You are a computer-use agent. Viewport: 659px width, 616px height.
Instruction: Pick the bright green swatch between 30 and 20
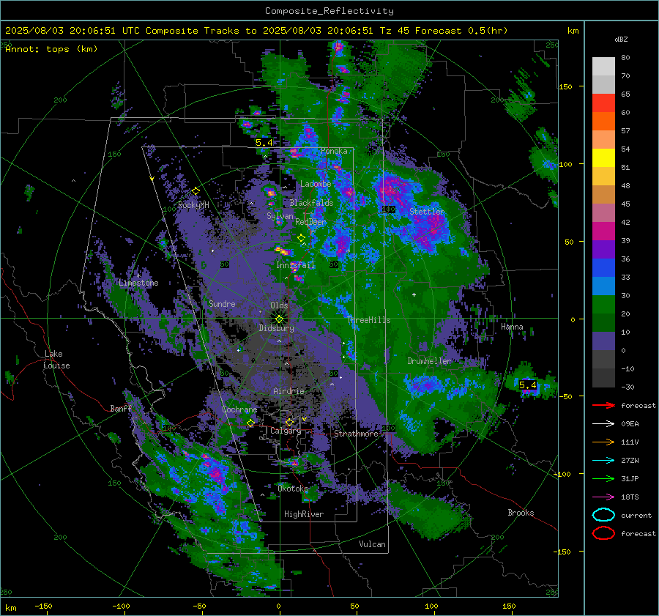603,304
